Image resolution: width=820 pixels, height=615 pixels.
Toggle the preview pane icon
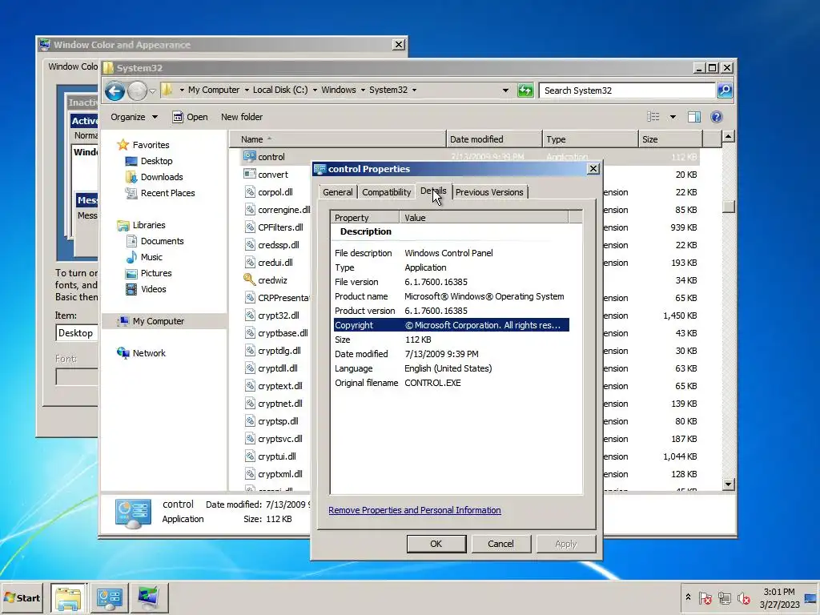click(x=694, y=117)
